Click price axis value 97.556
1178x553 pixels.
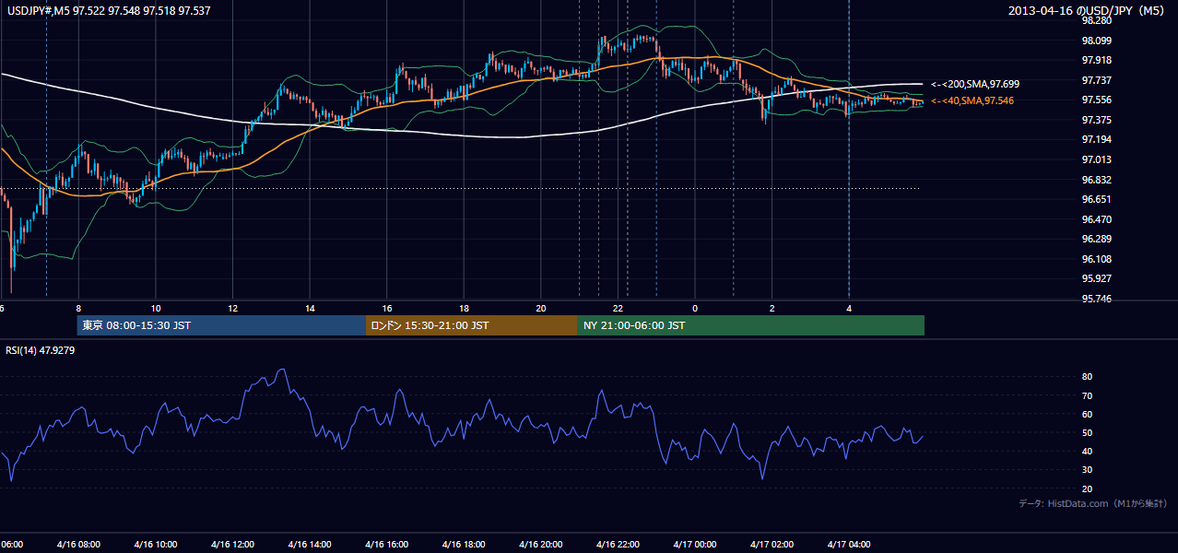pos(1096,100)
